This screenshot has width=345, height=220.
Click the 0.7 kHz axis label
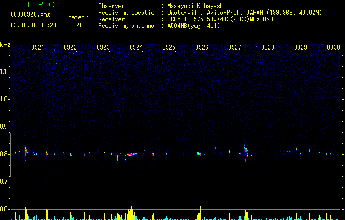click(4, 182)
